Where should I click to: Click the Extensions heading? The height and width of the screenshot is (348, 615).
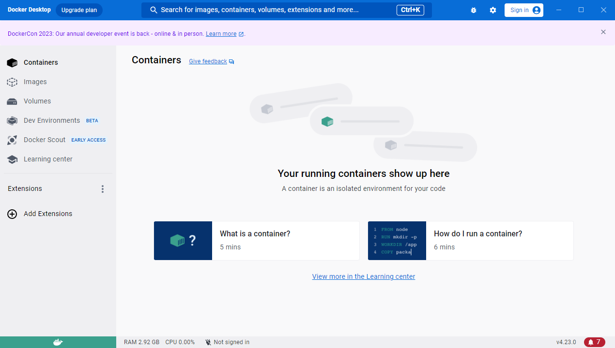pos(25,188)
